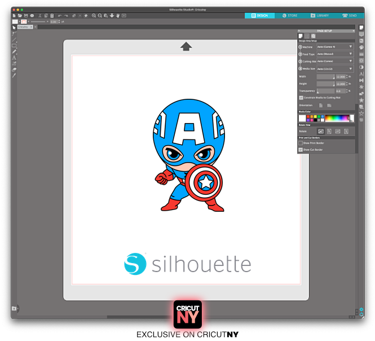Save the document with the floppy icon

26,16
